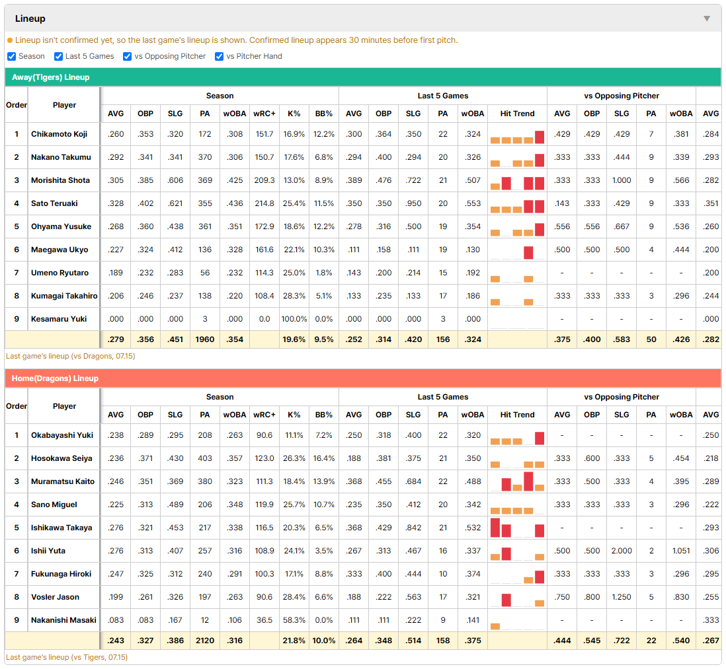This screenshot has width=726, height=669.
Task: Click Home(Dragons) Lineup header bar
Action: 363,378
